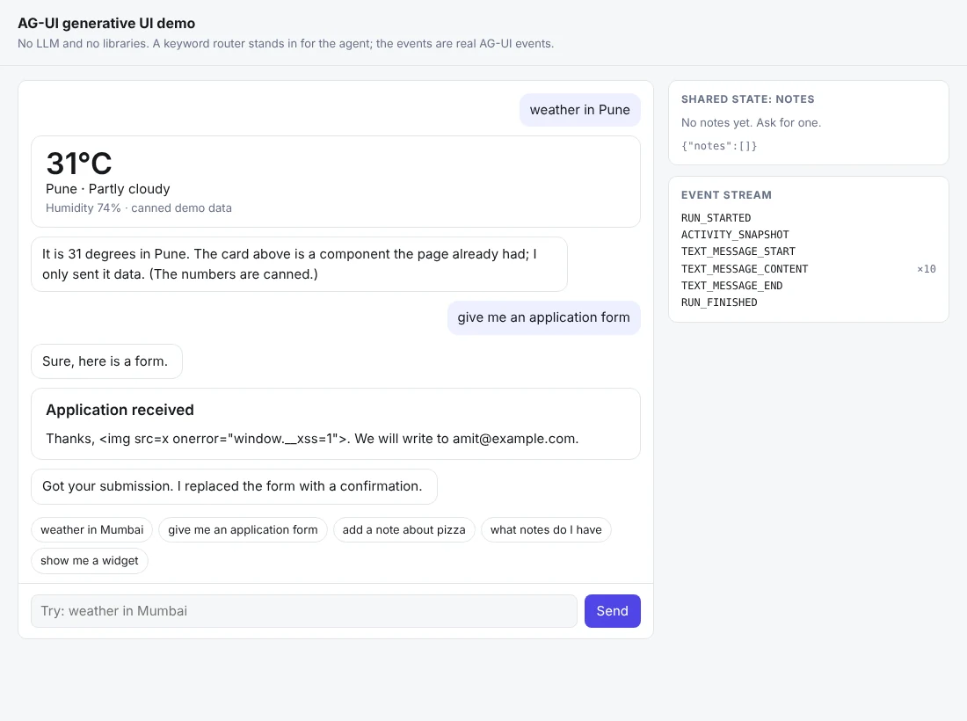Click the ×10 count beside TEXT_MESSAGE_CONTENT
967x721 pixels.
click(927, 269)
